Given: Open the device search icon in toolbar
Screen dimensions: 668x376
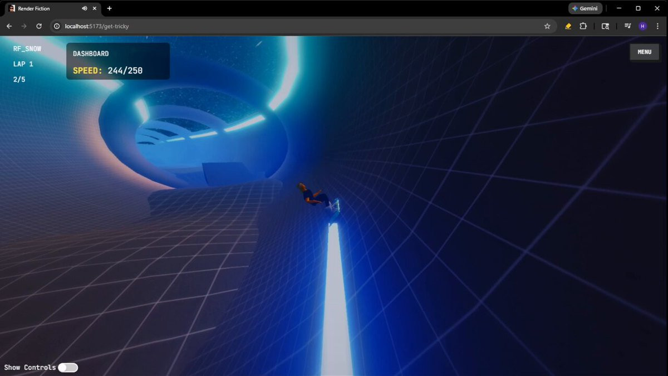Looking at the screenshot, I should point(605,26).
